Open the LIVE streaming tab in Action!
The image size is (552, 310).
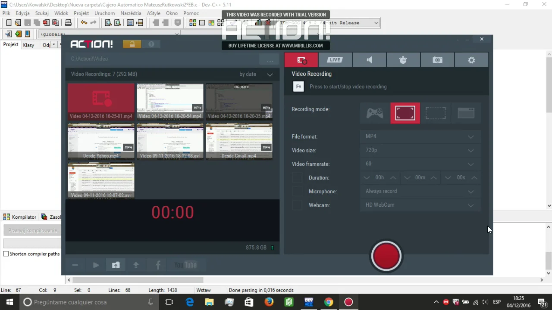coord(335,60)
